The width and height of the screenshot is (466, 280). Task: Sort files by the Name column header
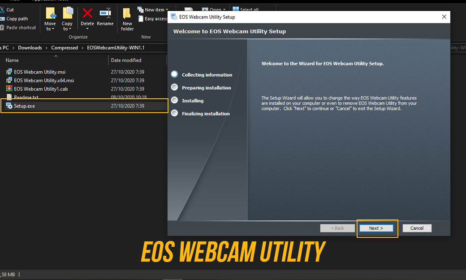pos(12,60)
